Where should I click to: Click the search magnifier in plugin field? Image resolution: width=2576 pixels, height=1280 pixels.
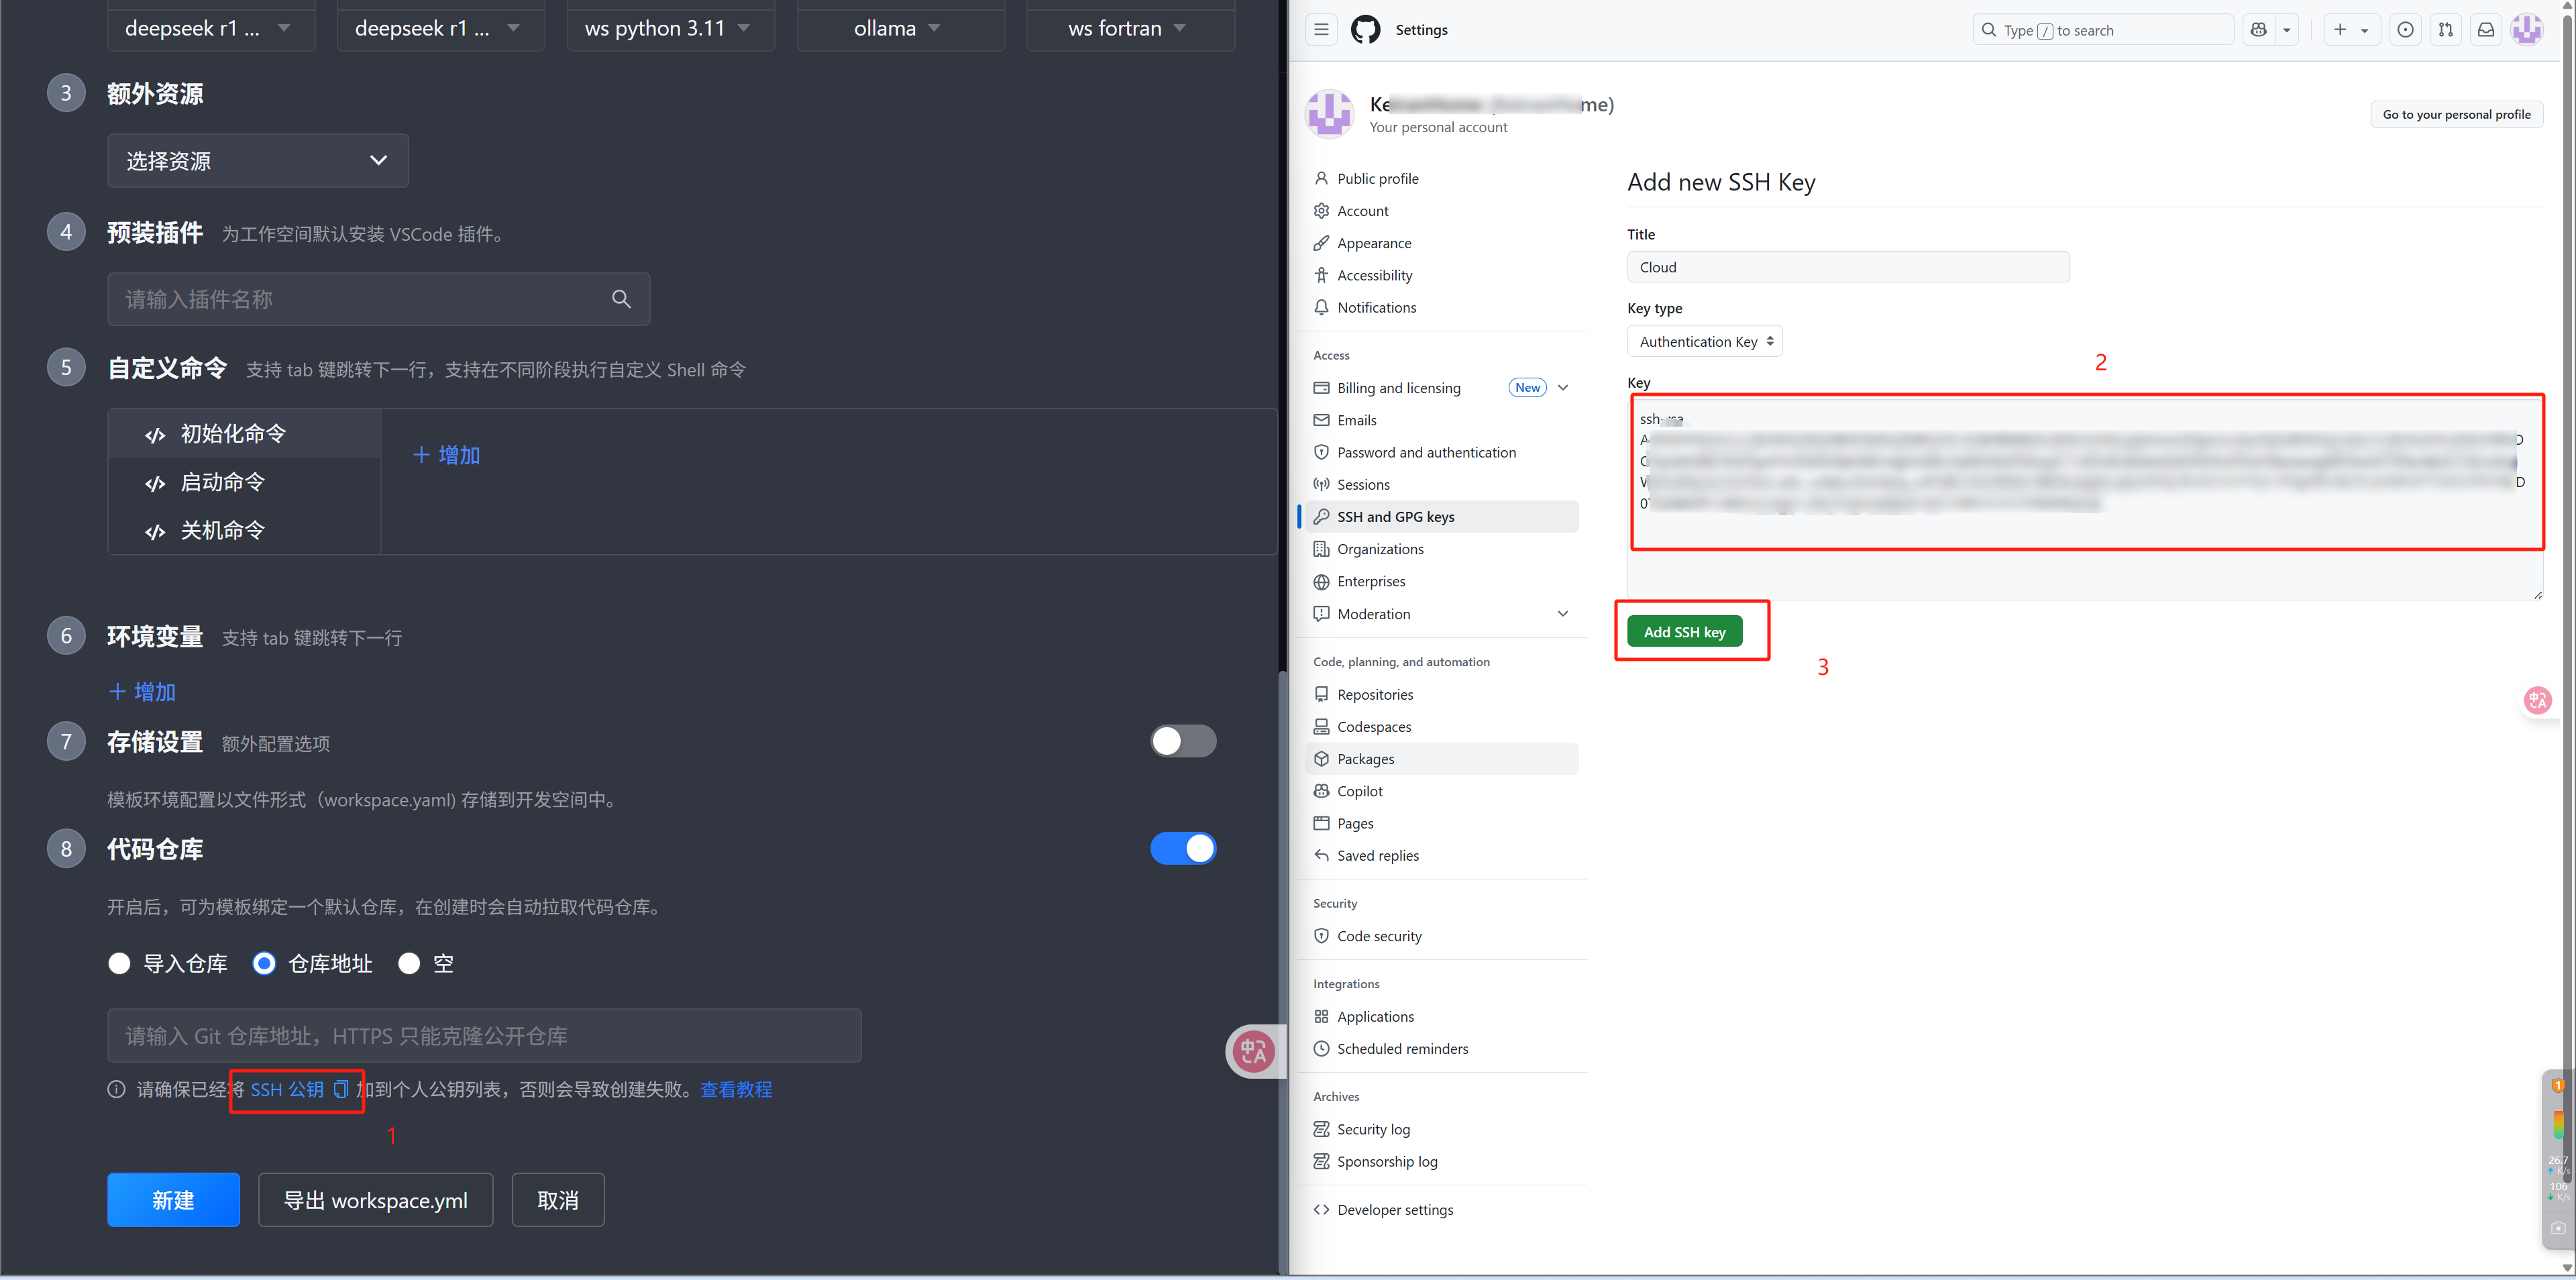tap(621, 299)
